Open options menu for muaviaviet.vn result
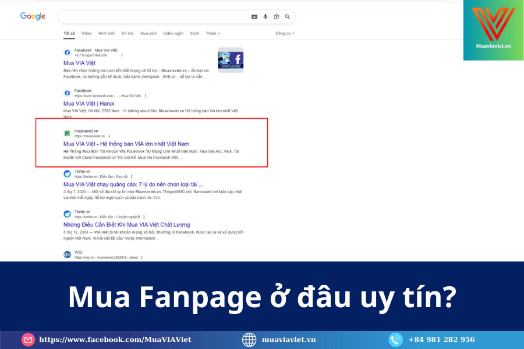524x349 pixels. (x=109, y=136)
